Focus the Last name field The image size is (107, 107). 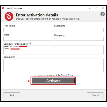click(x=79, y=30)
